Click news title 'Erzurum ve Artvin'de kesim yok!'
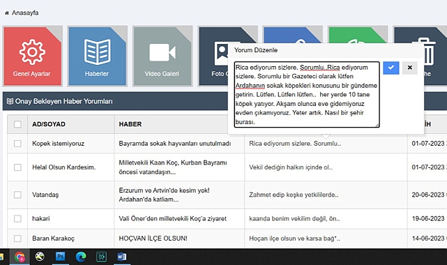This screenshot has width=447, height=265. coord(164,190)
